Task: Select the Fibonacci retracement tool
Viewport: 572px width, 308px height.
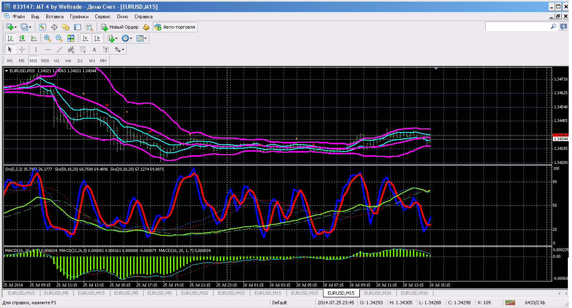Action: (83, 49)
